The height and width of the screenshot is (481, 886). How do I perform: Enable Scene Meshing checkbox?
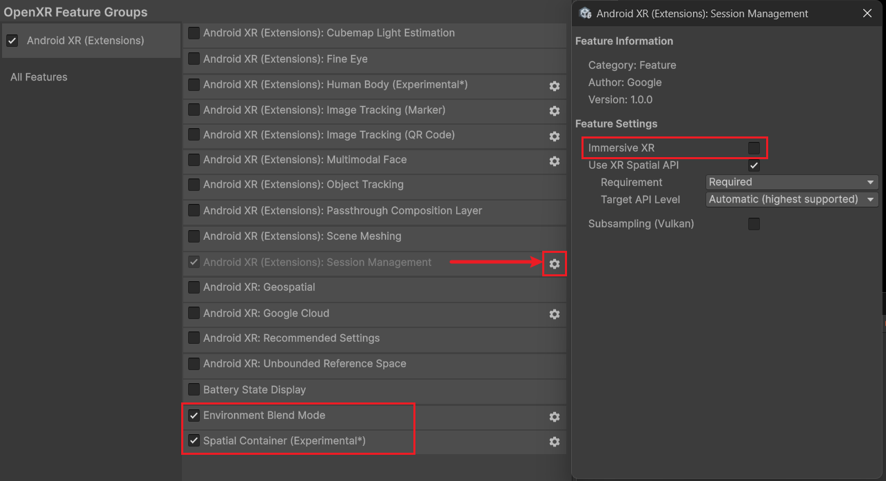click(194, 236)
